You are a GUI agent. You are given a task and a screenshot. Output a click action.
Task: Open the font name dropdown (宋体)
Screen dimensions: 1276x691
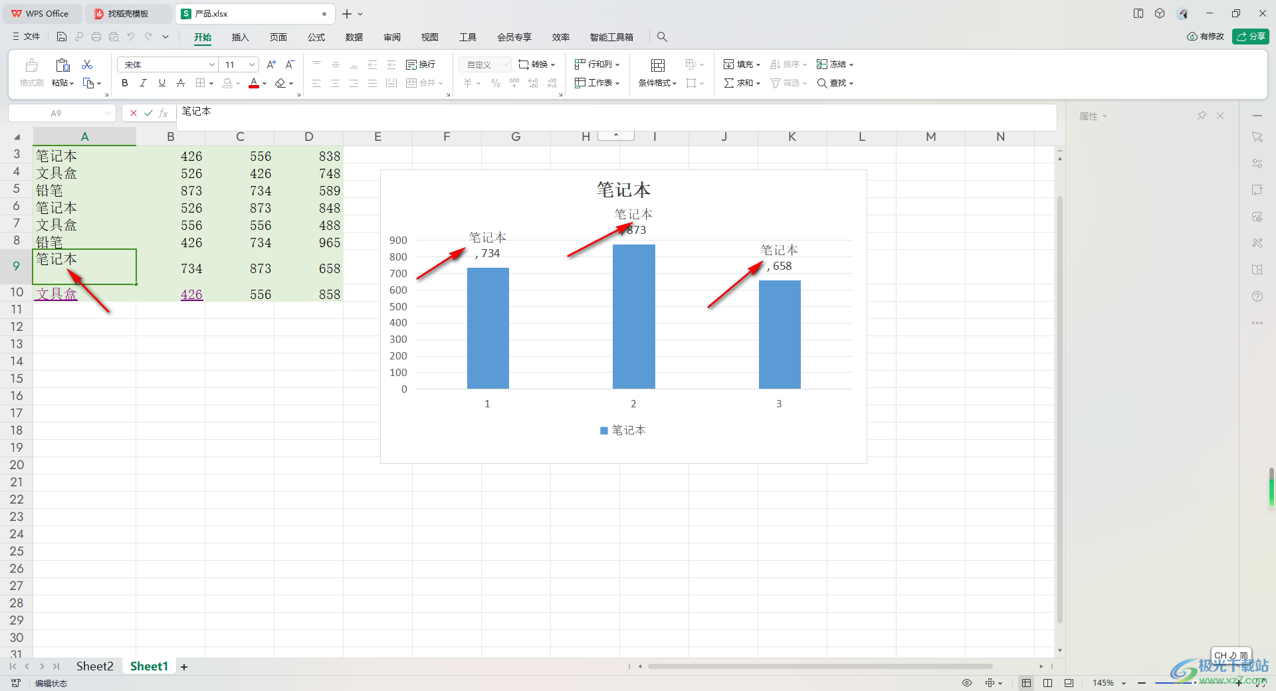click(212, 64)
